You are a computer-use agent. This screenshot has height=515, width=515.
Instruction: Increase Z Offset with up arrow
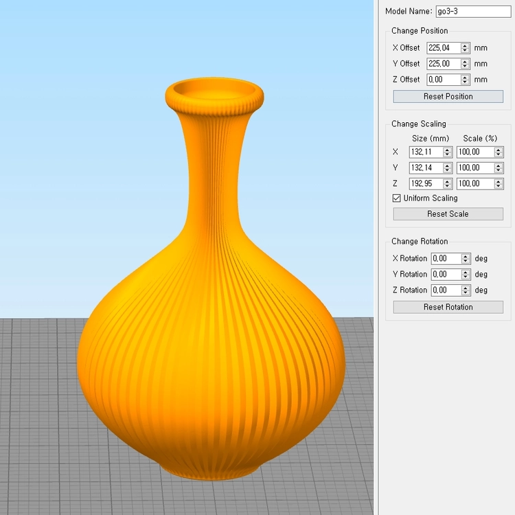(465, 77)
